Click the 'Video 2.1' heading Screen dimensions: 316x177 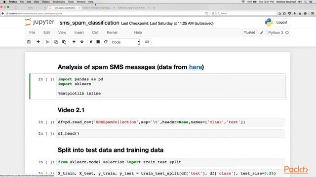pos(71,110)
